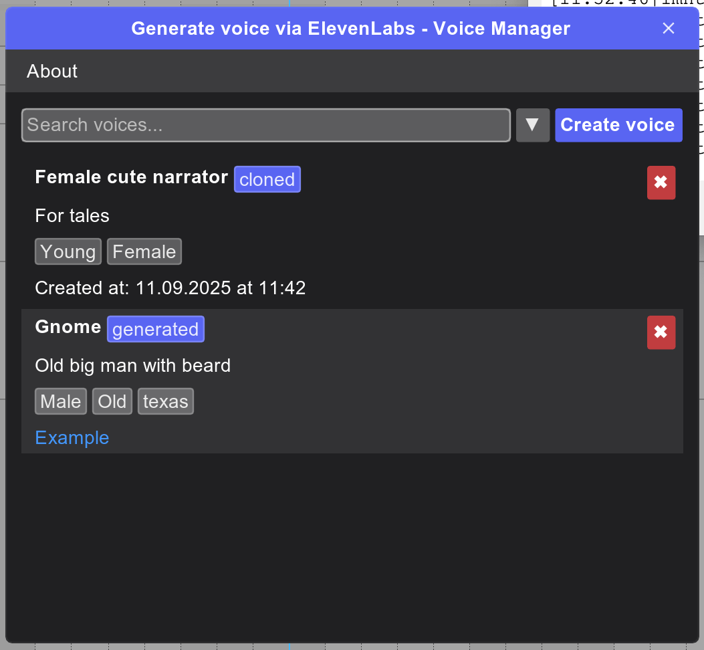Click the Create voice button
Image resolution: width=704 pixels, height=650 pixels.
[618, 125]
